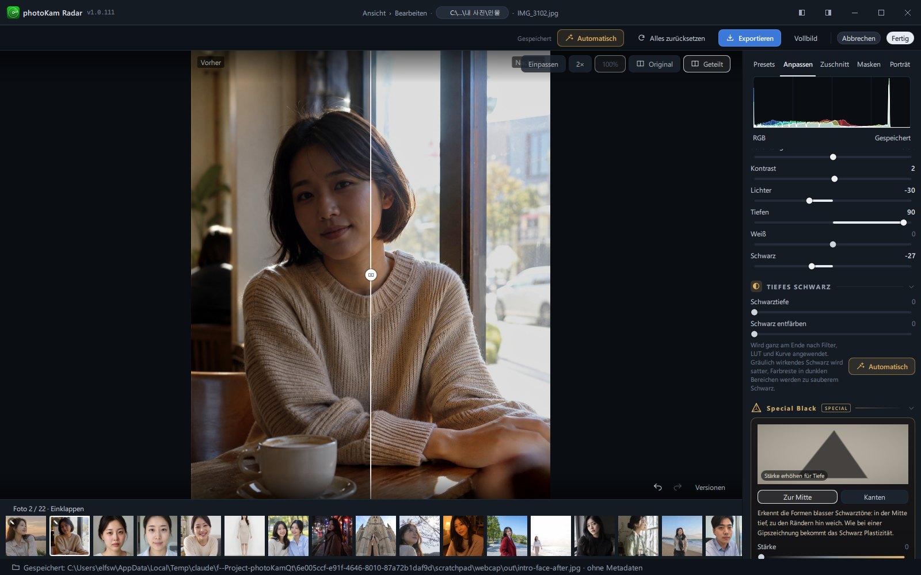The height and width of the screenshot is (575, 921).
Task: Click the undo arrow icon
Action: click(658, 487)
